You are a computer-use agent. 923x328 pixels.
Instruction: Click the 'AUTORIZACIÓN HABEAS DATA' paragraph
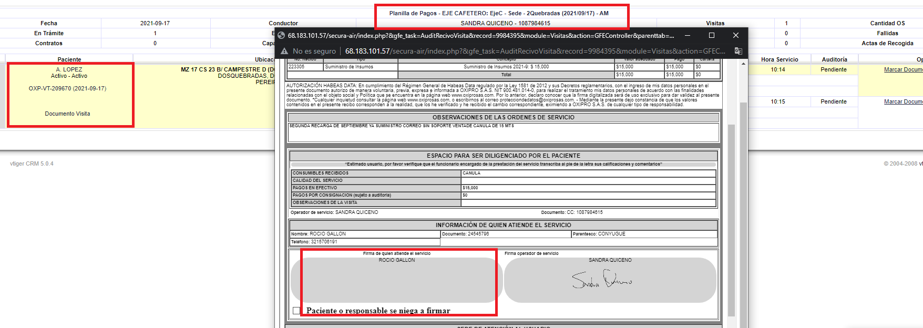503,95
